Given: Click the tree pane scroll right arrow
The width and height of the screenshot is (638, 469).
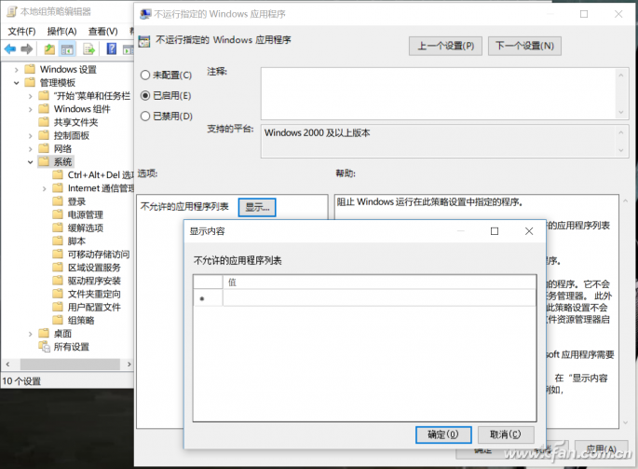Looking at the screenshot, I should click(129, 364).
